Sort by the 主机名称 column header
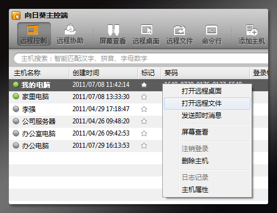This screenshot has width=277, height=213. click(x=39, y=73)
